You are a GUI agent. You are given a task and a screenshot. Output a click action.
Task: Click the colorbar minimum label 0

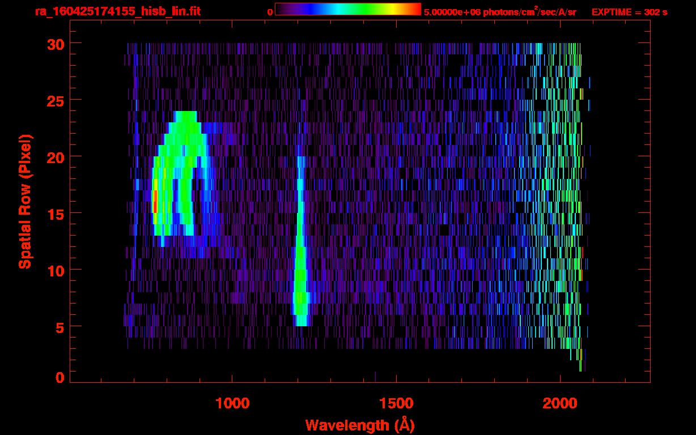(270, 12)
